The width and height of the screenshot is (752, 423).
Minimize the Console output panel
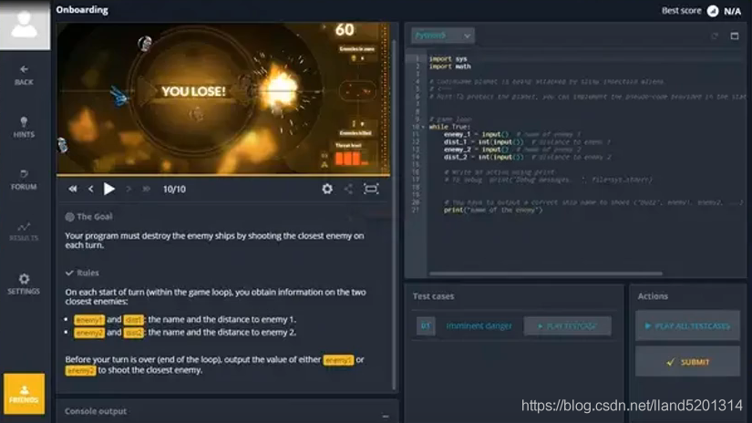click(386, 417)
